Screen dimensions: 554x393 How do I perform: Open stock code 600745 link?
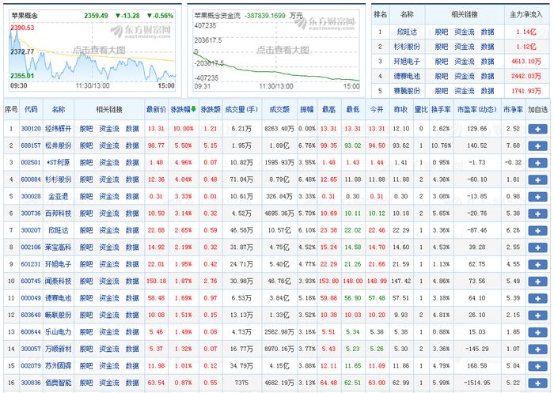click(x=31, y=281)
